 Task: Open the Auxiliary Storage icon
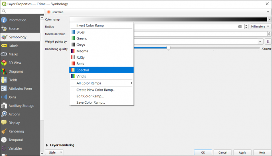pos(4,106)
